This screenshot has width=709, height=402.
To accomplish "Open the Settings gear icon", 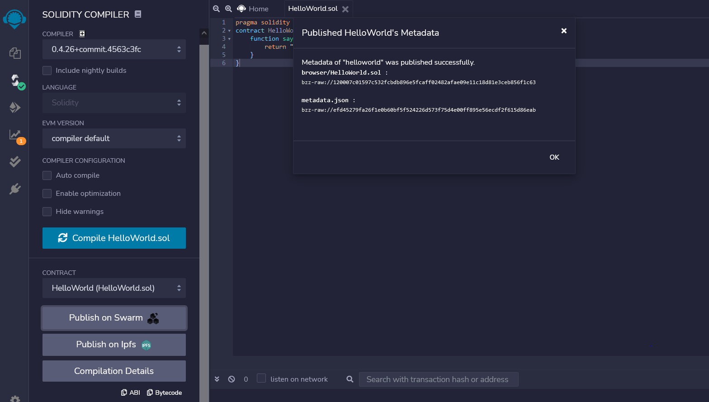I will coord(15,399).
